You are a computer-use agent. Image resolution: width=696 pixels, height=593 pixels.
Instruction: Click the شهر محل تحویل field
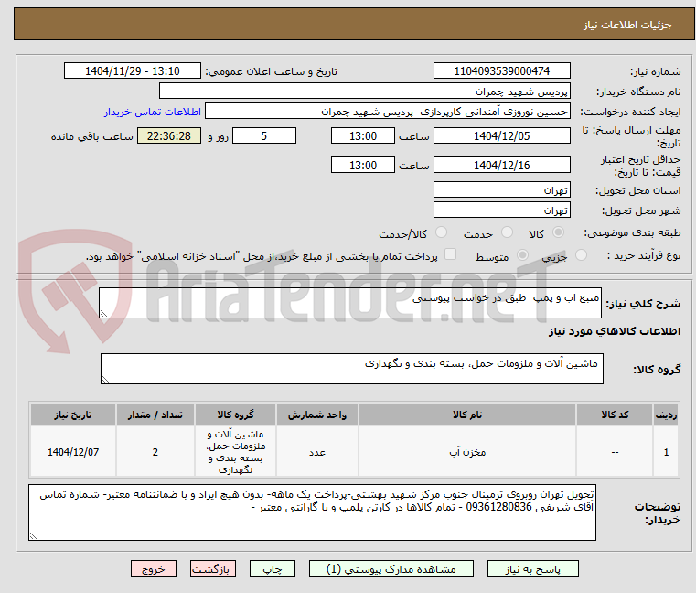coord(501,210)
